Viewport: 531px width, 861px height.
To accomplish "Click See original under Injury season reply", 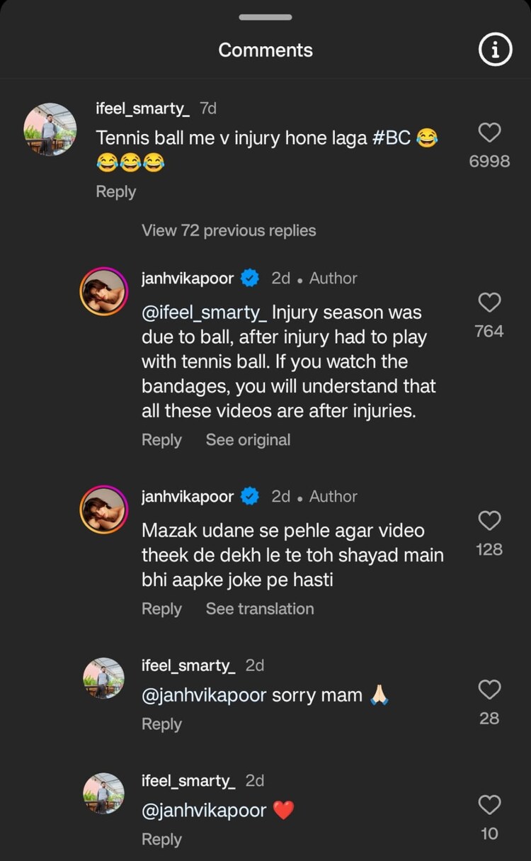I will [x=248, y=440].
